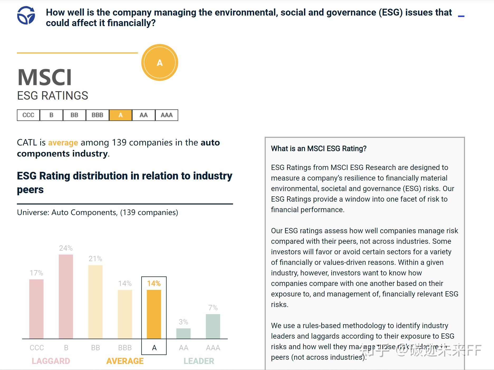494x370 pixels.
Task: Click the BB rating scale cell
Action: 74,115
